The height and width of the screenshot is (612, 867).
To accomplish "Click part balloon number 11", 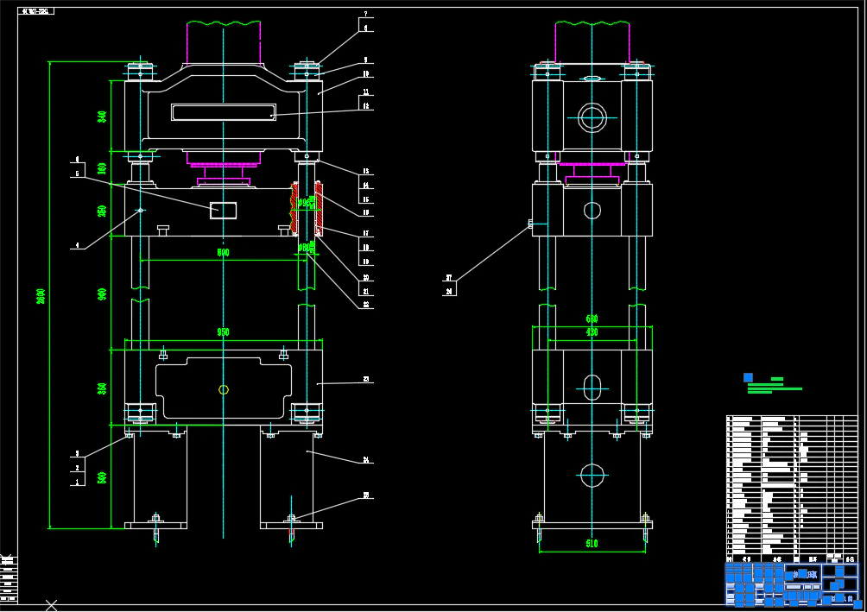I will point(365,92).
